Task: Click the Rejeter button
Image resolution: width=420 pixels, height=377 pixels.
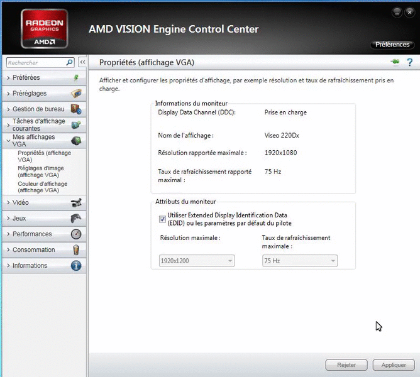Action: [346, 365]
